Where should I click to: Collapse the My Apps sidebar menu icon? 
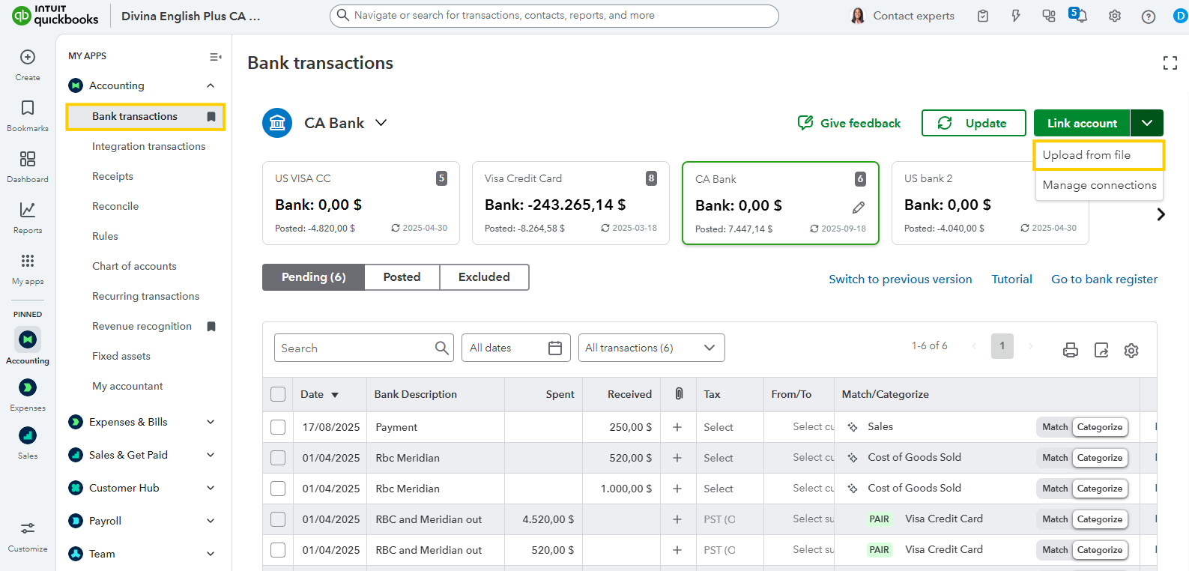[215, 57]
